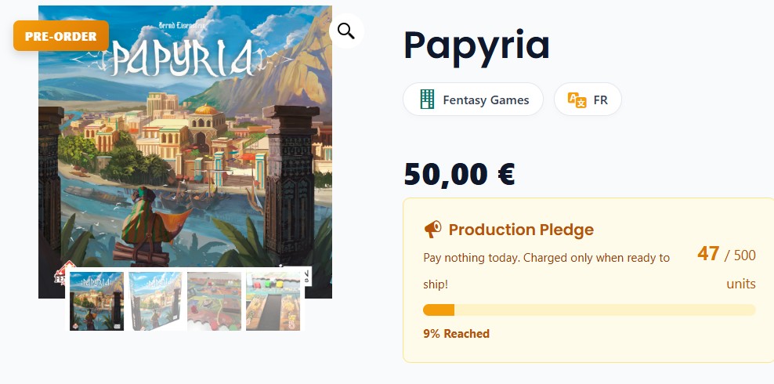This screenshot has height=384, width=774.
Task: Click the 9% Reached label
Action: (456, 334)
